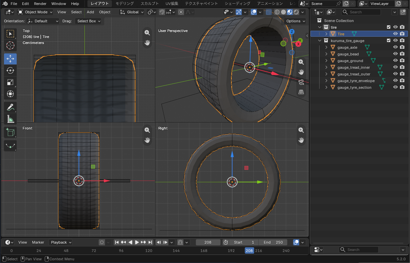Expand gauge_tread_outer tree item
This screenshot has height=263, width=410.
pyautogui.click(x=326, y=74)
